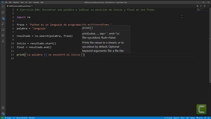211x119 pixels.
Task: Change file encoding UTF-8
Action: pos(182,118)
